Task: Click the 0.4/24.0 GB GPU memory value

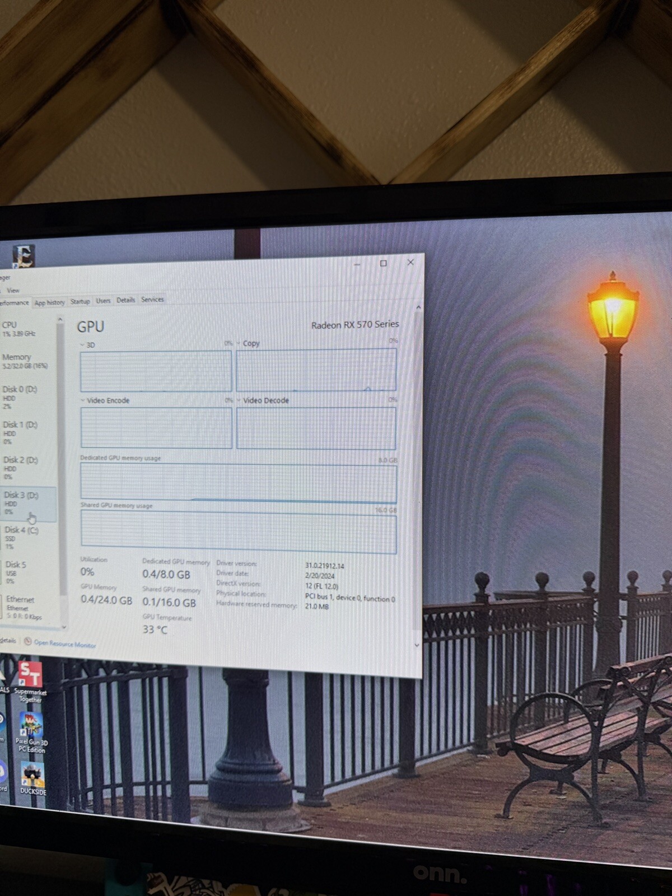Action: (106, 600)
